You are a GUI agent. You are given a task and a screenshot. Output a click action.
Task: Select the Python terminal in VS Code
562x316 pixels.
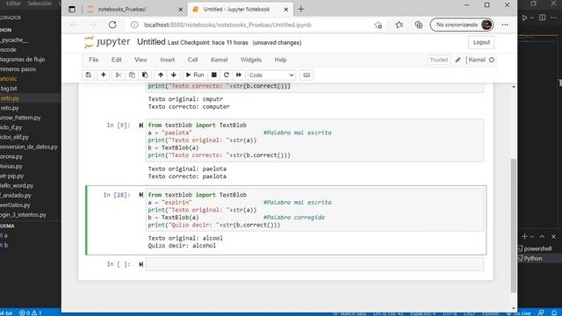click(x=533, y=258)
